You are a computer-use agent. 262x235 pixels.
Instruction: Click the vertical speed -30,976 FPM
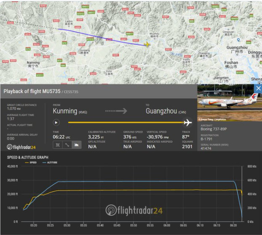(158, 137)
